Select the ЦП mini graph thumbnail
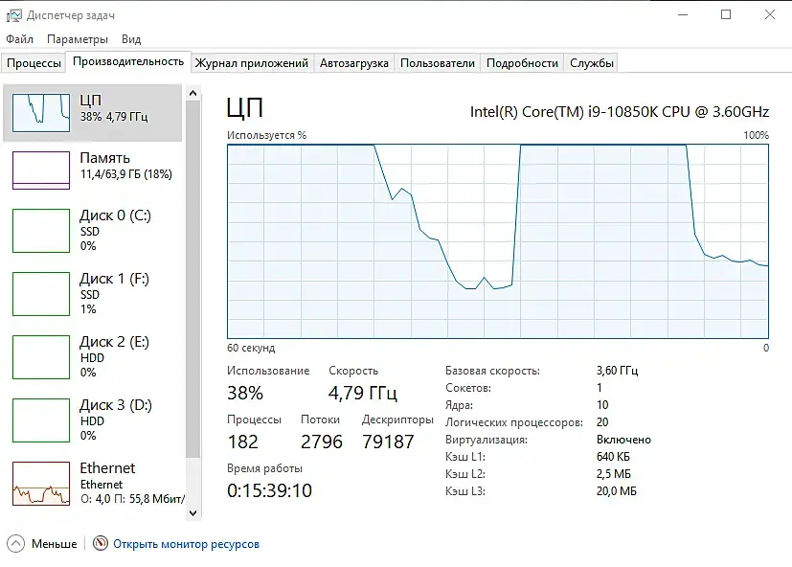This screenshot has height=567, width=792. tap(41, 113)
